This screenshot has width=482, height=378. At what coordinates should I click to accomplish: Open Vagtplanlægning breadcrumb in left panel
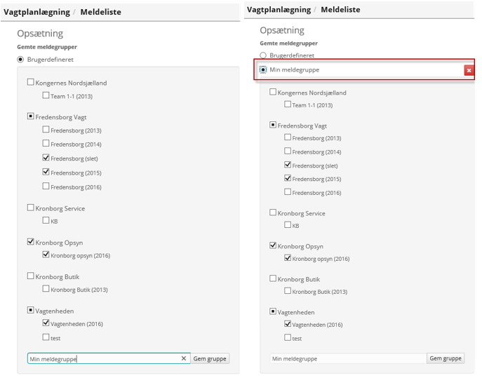tap(36, 12)
